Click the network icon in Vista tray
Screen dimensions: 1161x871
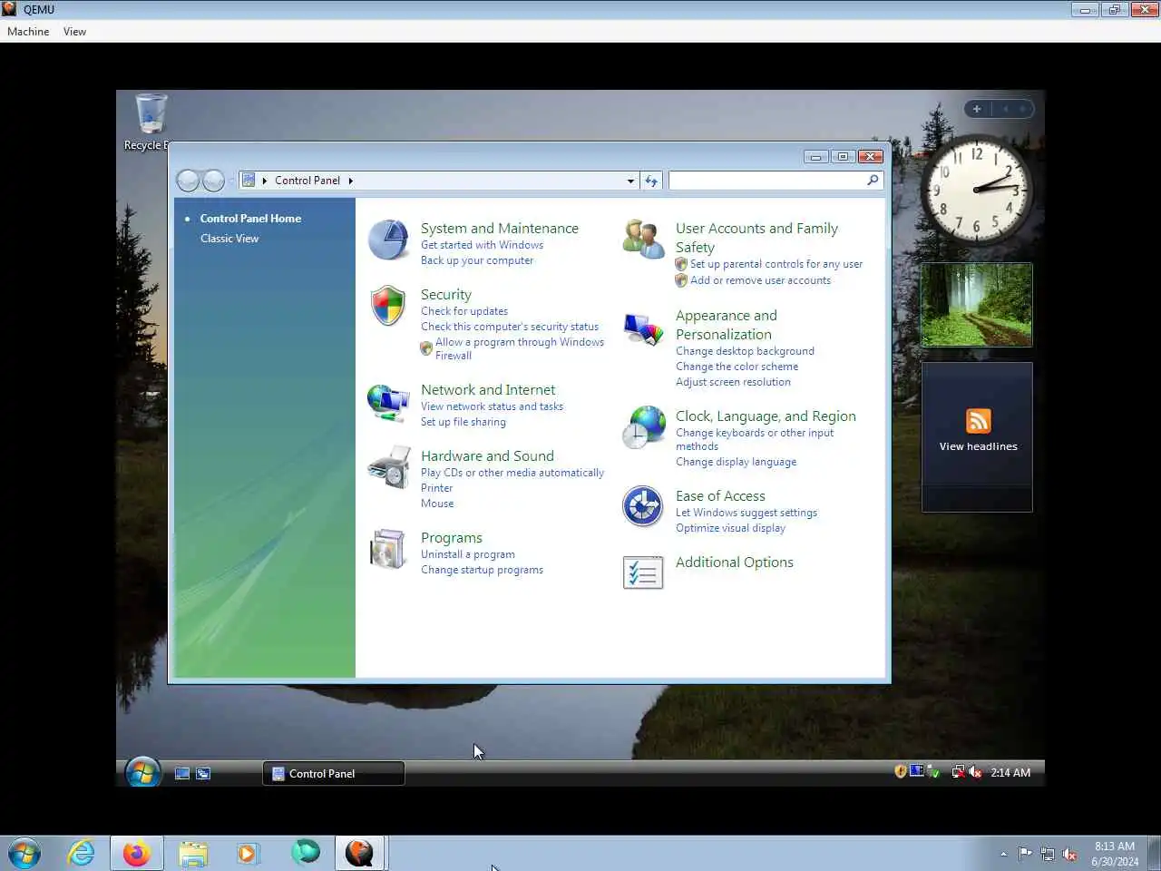(958, 772)
